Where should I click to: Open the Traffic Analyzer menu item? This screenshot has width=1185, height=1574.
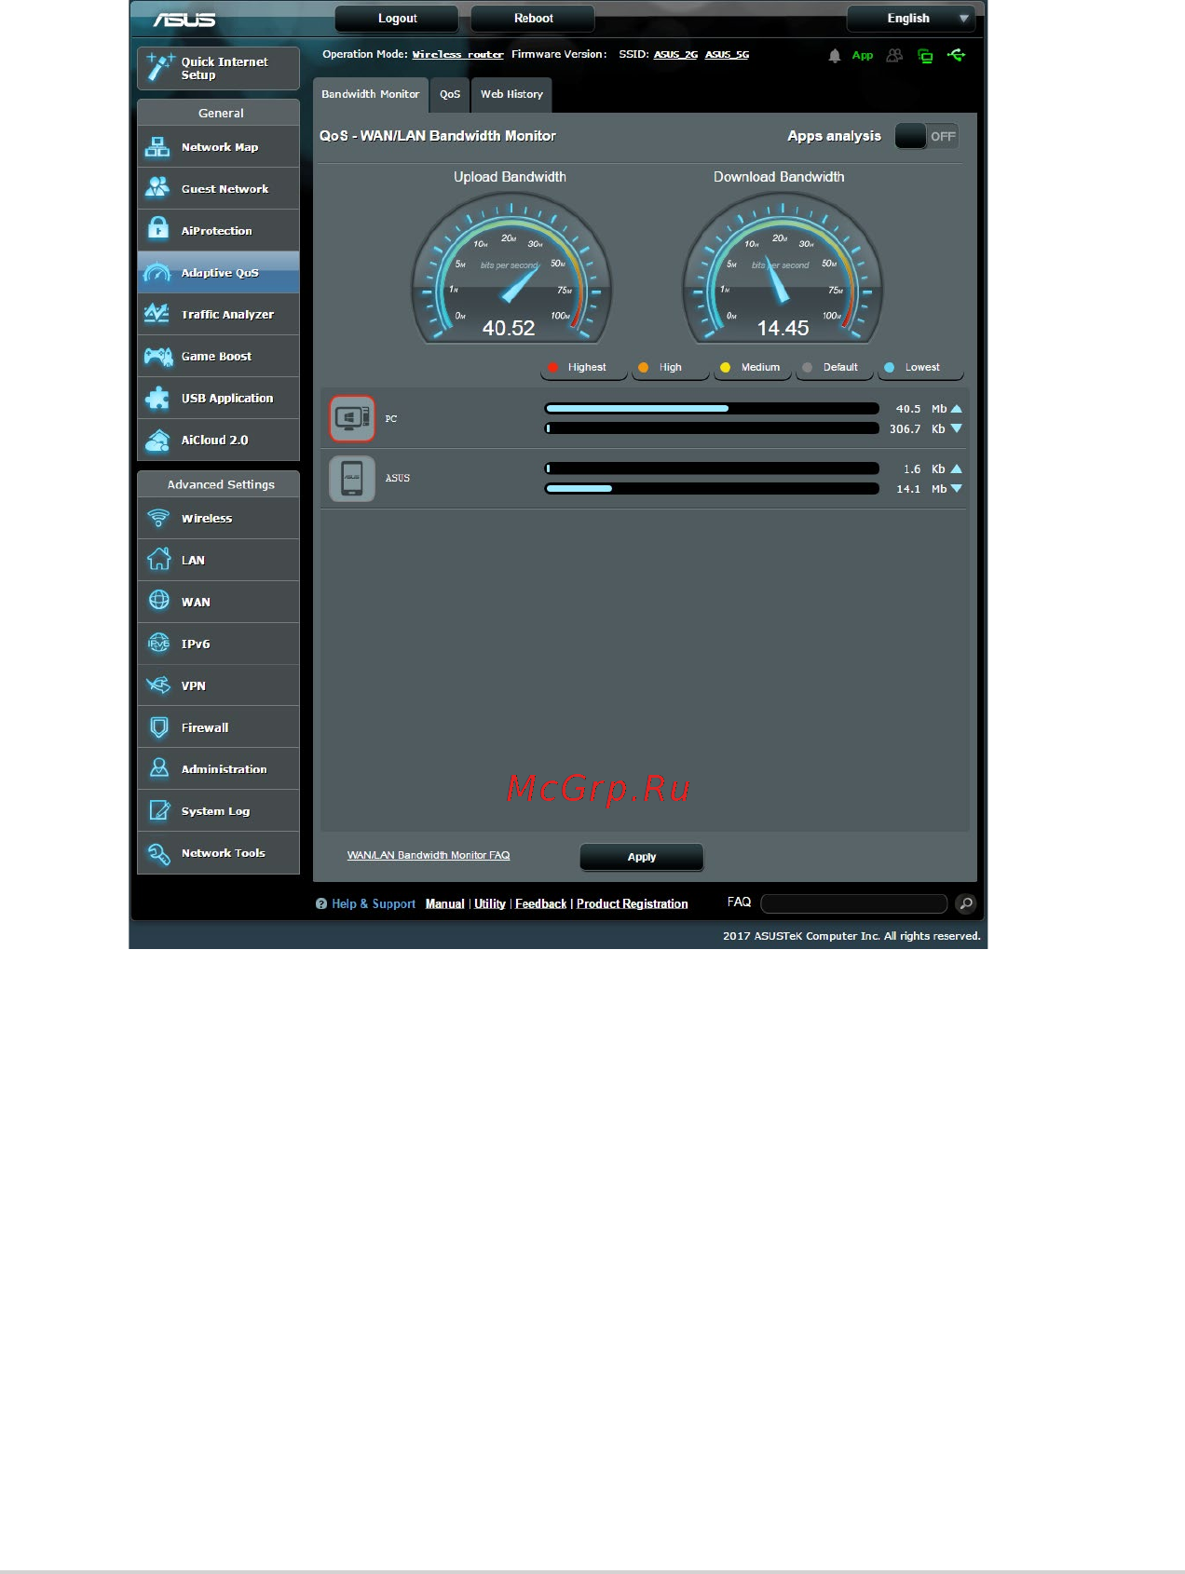[219, 314]
